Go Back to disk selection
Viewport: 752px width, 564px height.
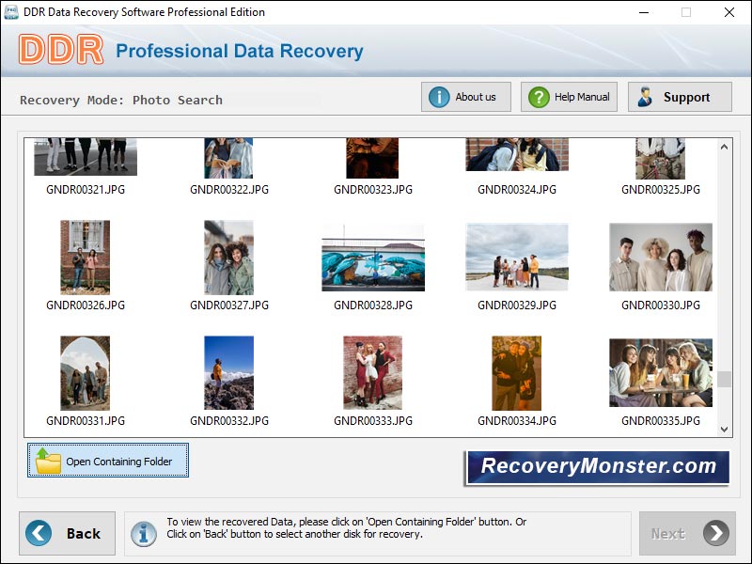[x=67, y=533]
